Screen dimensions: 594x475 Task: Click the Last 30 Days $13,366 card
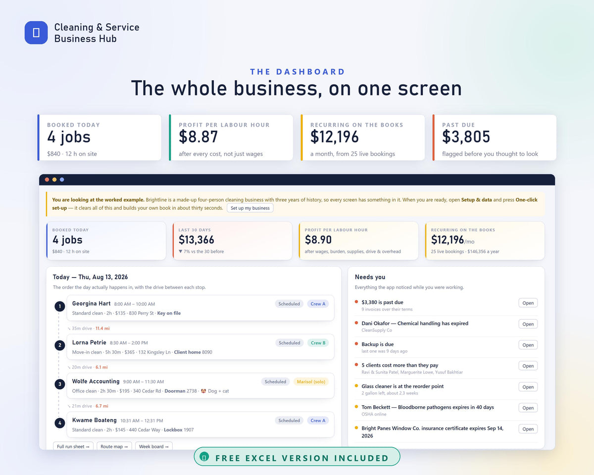[x=232, y=240]
